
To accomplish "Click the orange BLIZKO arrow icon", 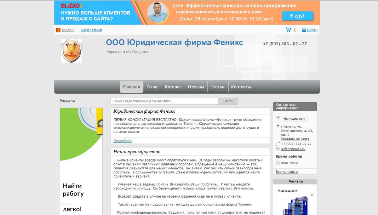I will tap(58, 30).
